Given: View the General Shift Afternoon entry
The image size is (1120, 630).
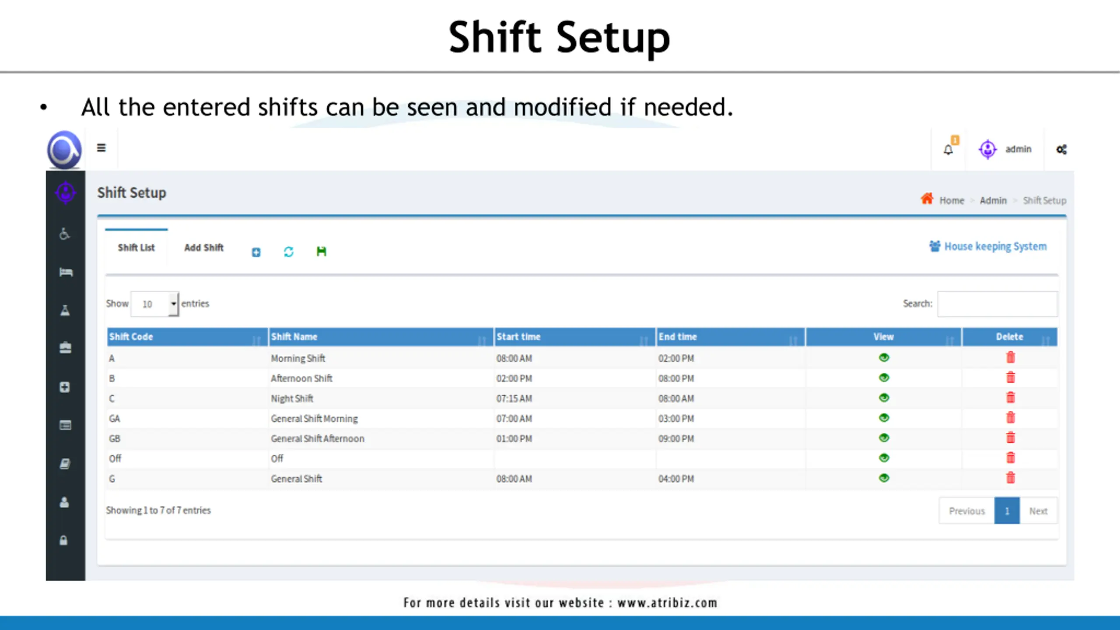Looking at the screenshot, I should pos(884,437).
